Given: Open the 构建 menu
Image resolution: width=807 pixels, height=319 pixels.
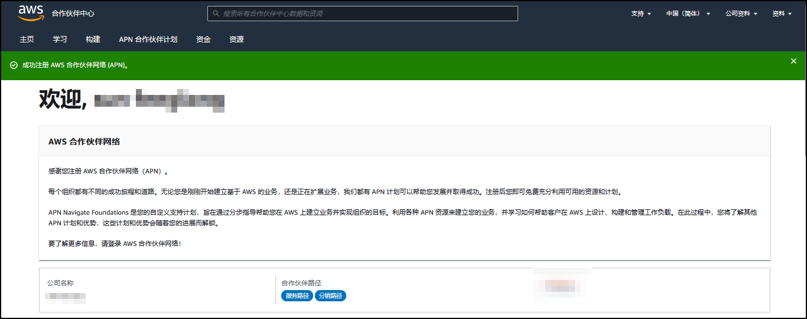Looking at the screenshot, I should tap(93, 40).
